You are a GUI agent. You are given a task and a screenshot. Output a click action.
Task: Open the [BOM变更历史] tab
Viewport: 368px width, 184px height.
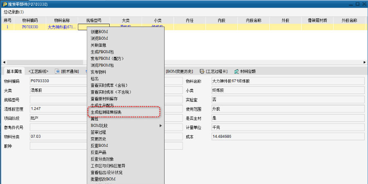179,71
